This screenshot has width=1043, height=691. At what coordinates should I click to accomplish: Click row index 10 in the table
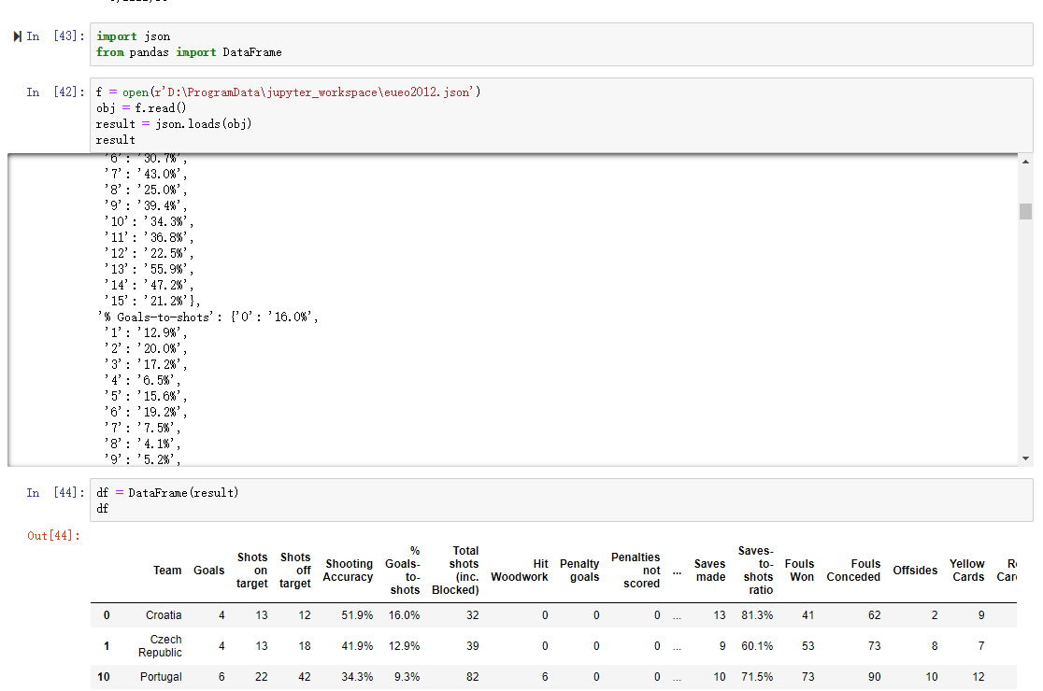(104, 677)
